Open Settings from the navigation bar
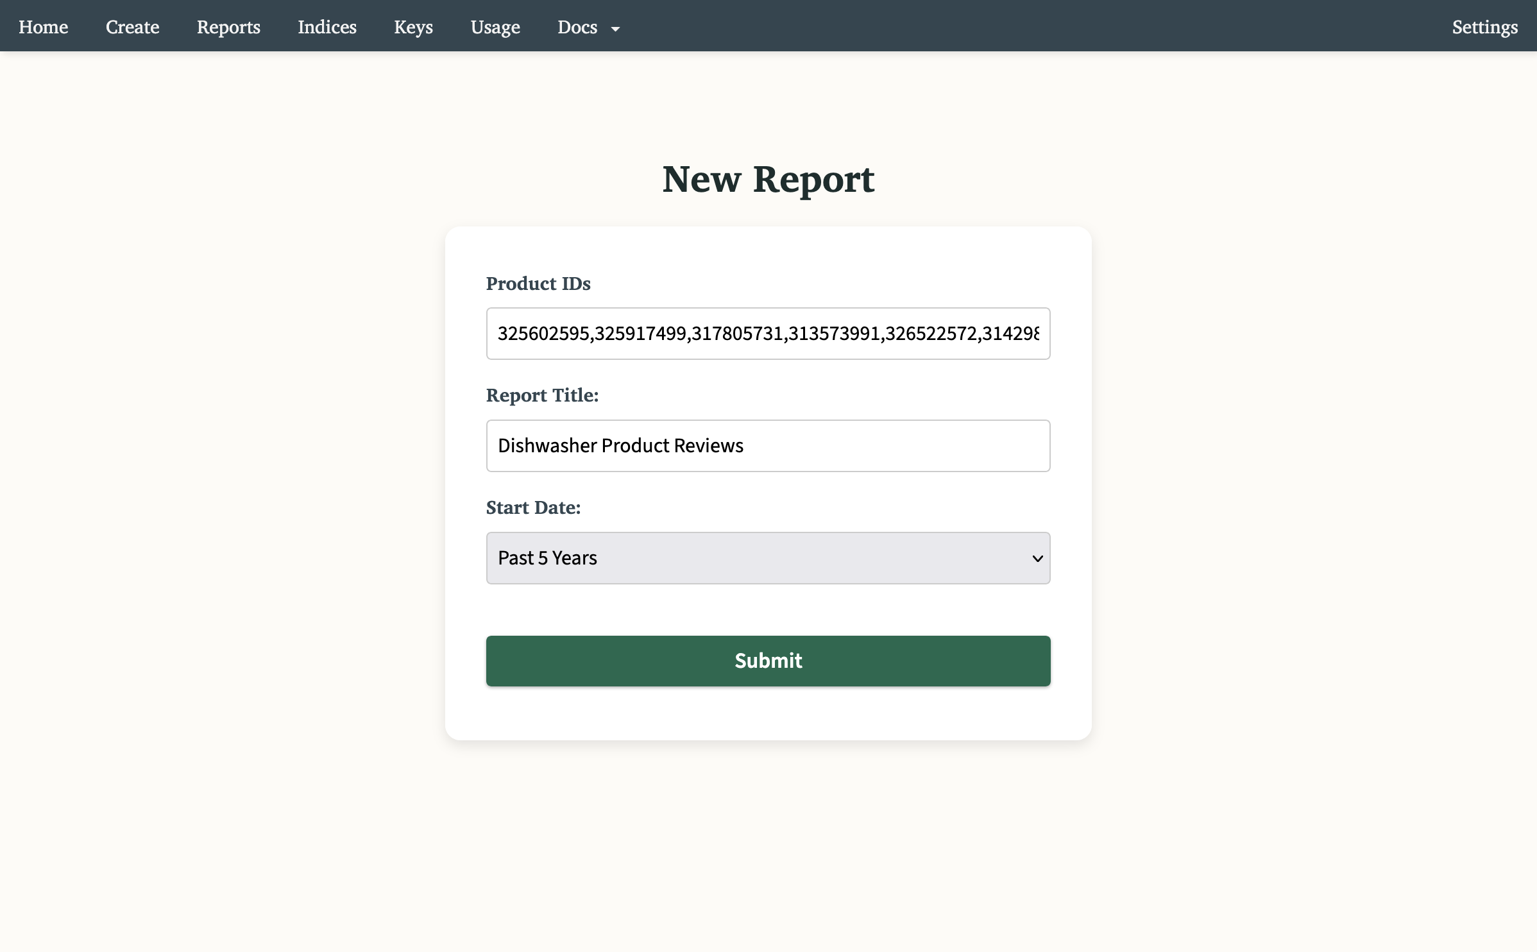1537x952 pixels. tap(1484, 27)
